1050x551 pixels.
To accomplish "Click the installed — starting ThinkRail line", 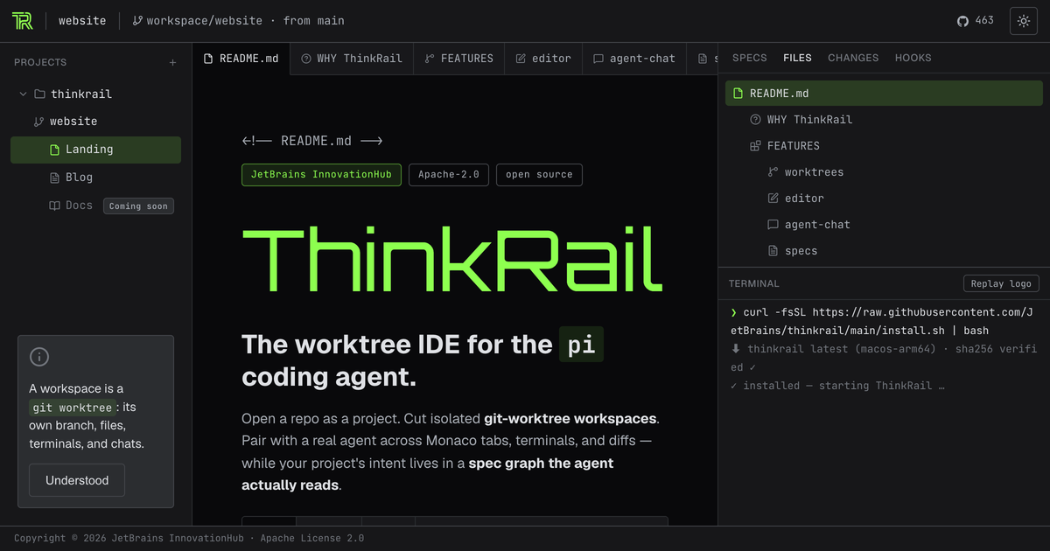I will (837, 386).
